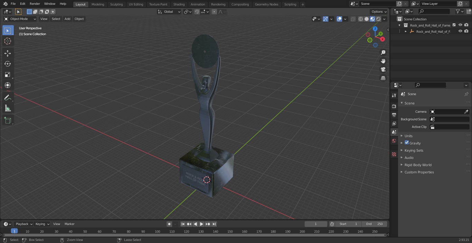Viewport: 472px width, 243px height.
Task: Open the outliner filter funnel
Action: (459, 11)
